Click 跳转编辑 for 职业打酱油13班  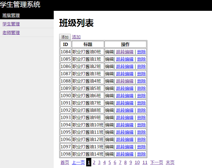click(125, 147)
